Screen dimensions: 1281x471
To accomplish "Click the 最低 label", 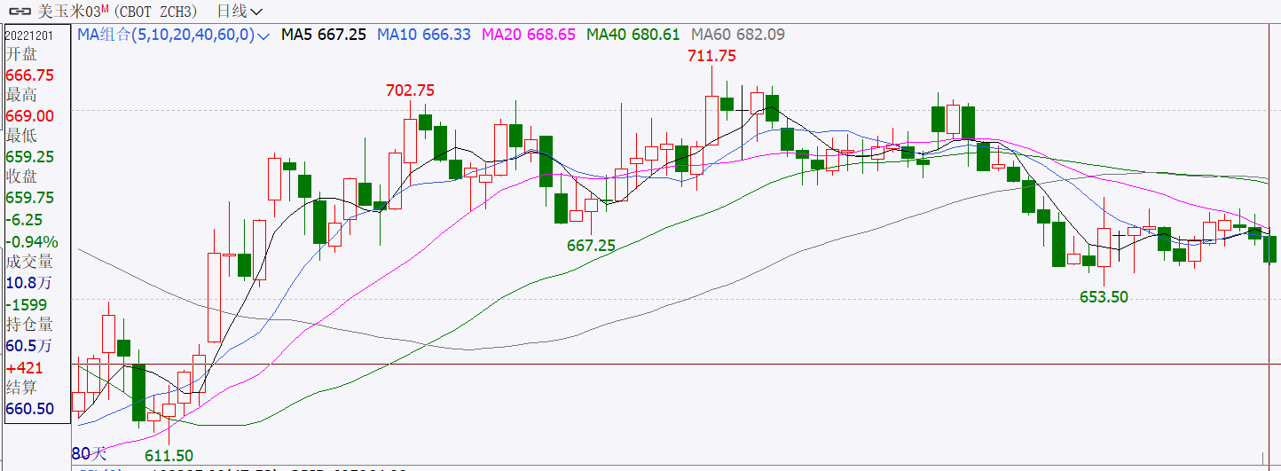I will click(22, 136).
